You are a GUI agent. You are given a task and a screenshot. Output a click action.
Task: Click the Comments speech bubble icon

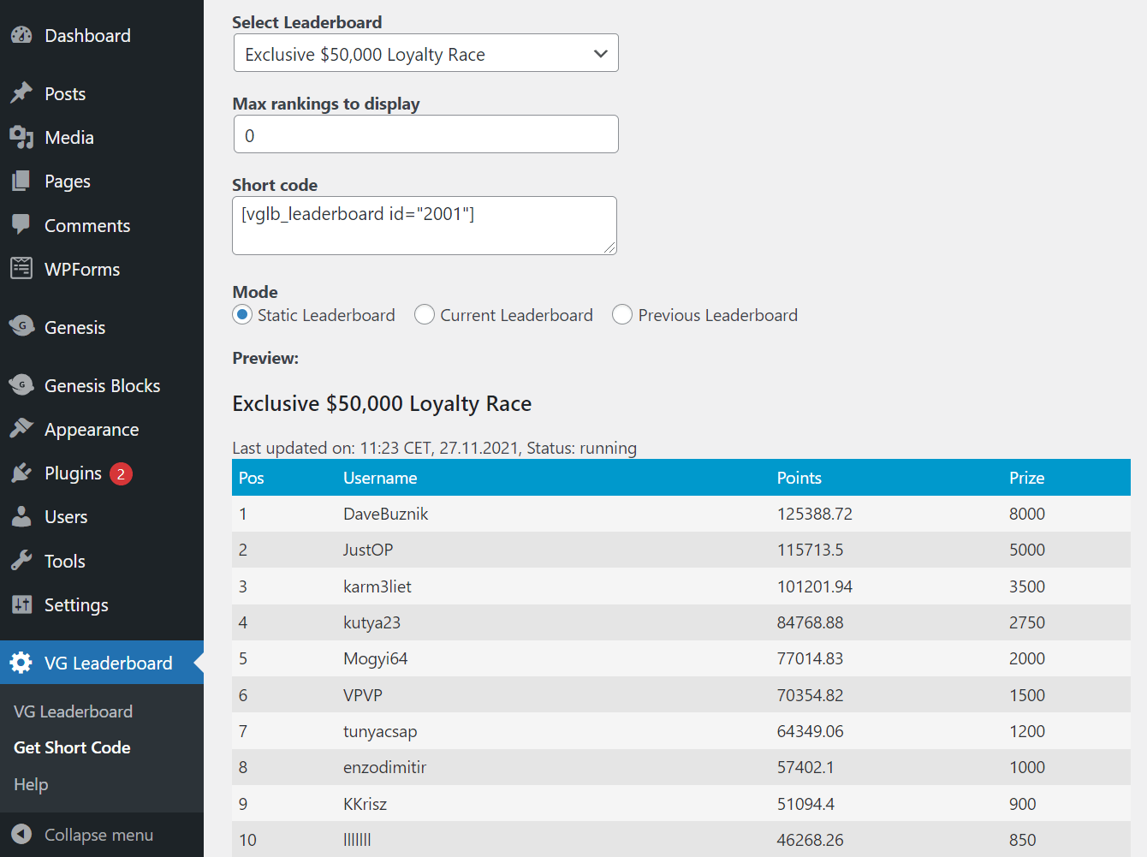point(21,225)
